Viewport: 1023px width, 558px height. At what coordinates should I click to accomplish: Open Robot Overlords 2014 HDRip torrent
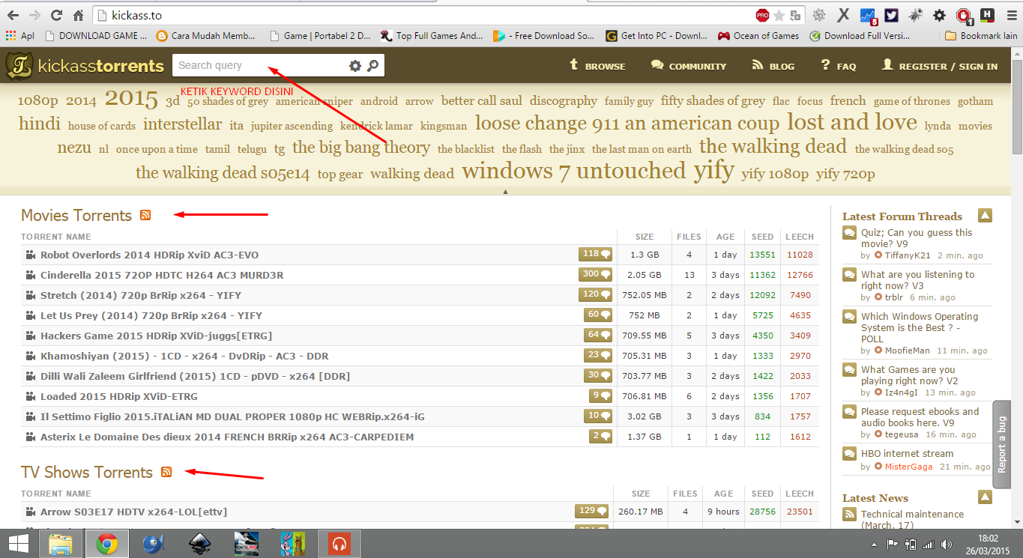(x=149, y=255)
